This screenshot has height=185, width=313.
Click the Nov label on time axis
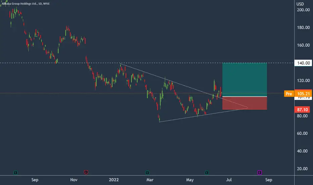(x=74, y=180)
